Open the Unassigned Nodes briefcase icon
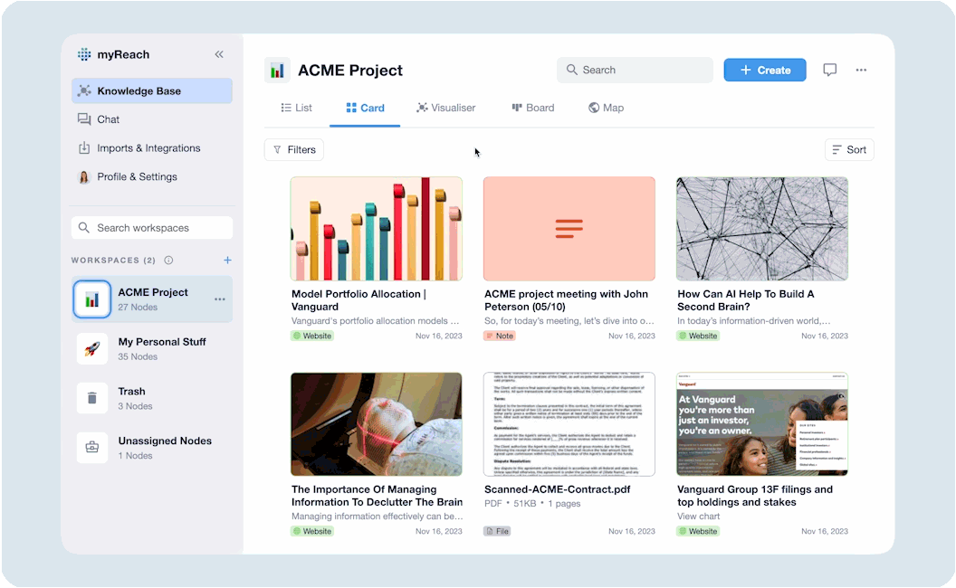This screenshot has height=588, width=956. pyautogui.click(x=92, y=448)
